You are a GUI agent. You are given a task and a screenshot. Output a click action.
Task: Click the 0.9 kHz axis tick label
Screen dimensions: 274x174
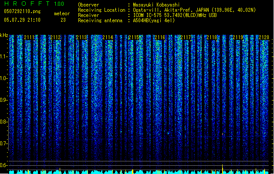[4, 100]
